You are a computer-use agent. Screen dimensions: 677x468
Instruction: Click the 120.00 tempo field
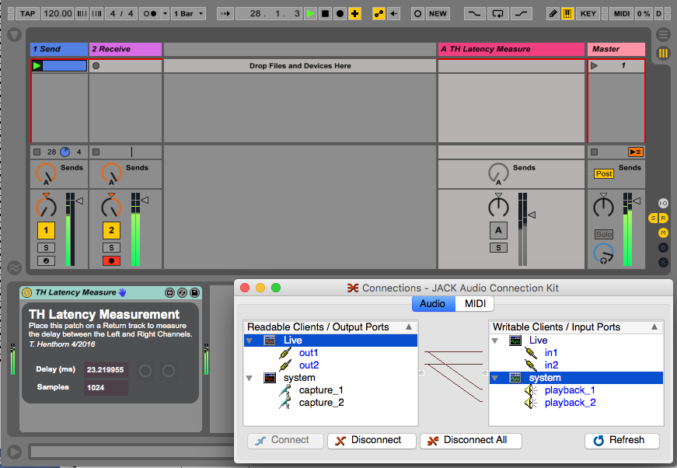point(58,14)
